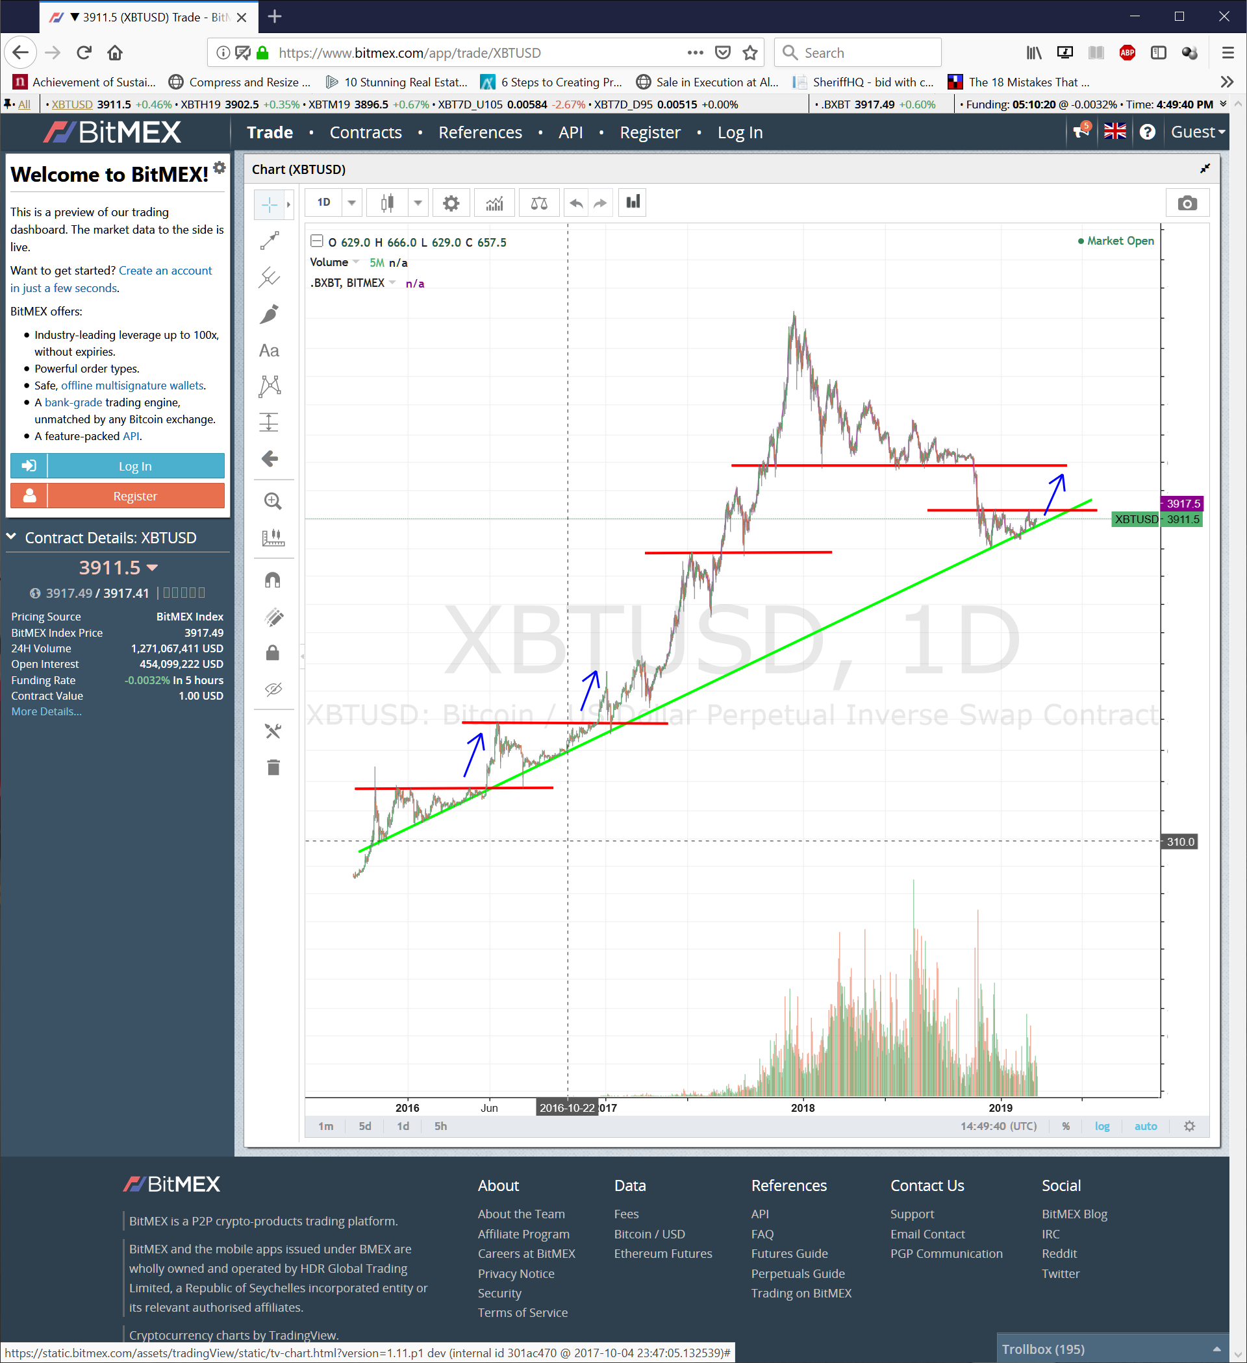Click the remove drawings trash icon
This screenshot has width=1247, height=1363.
(273, 767)
